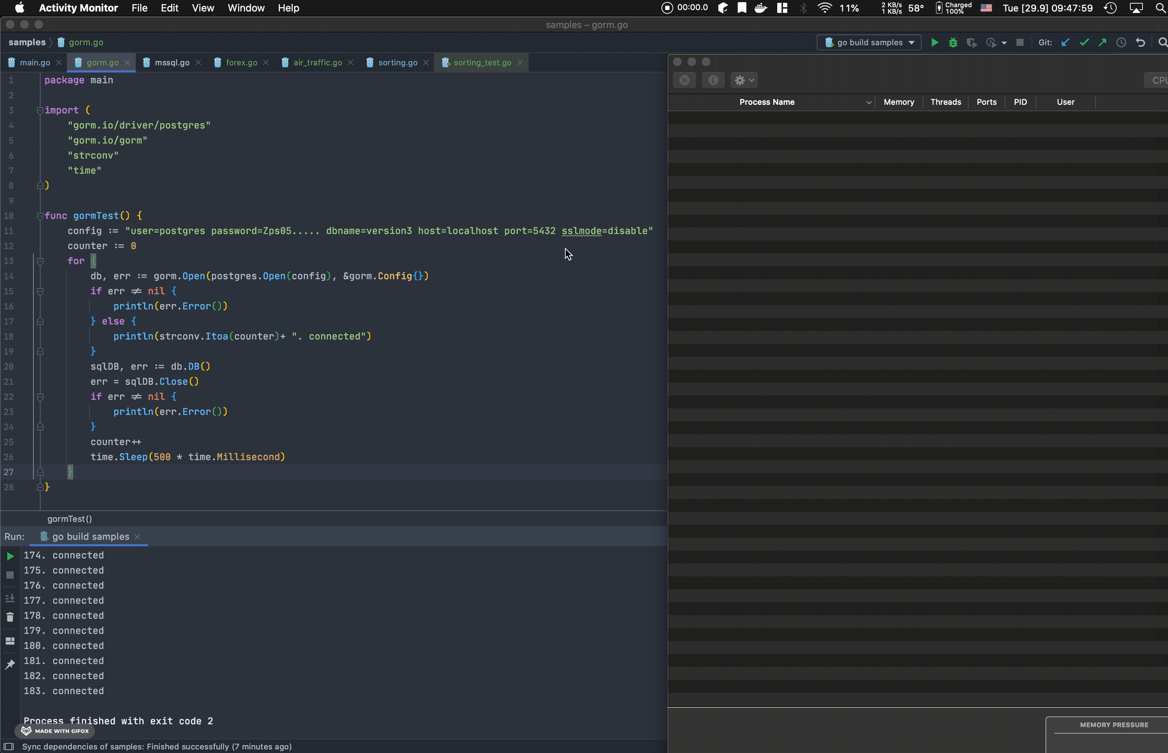Open Git history clock icon
1168x753 pixels.
(x=1121, y=43)
